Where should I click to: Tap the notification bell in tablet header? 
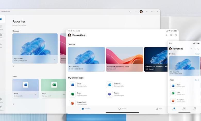point(176,35)
